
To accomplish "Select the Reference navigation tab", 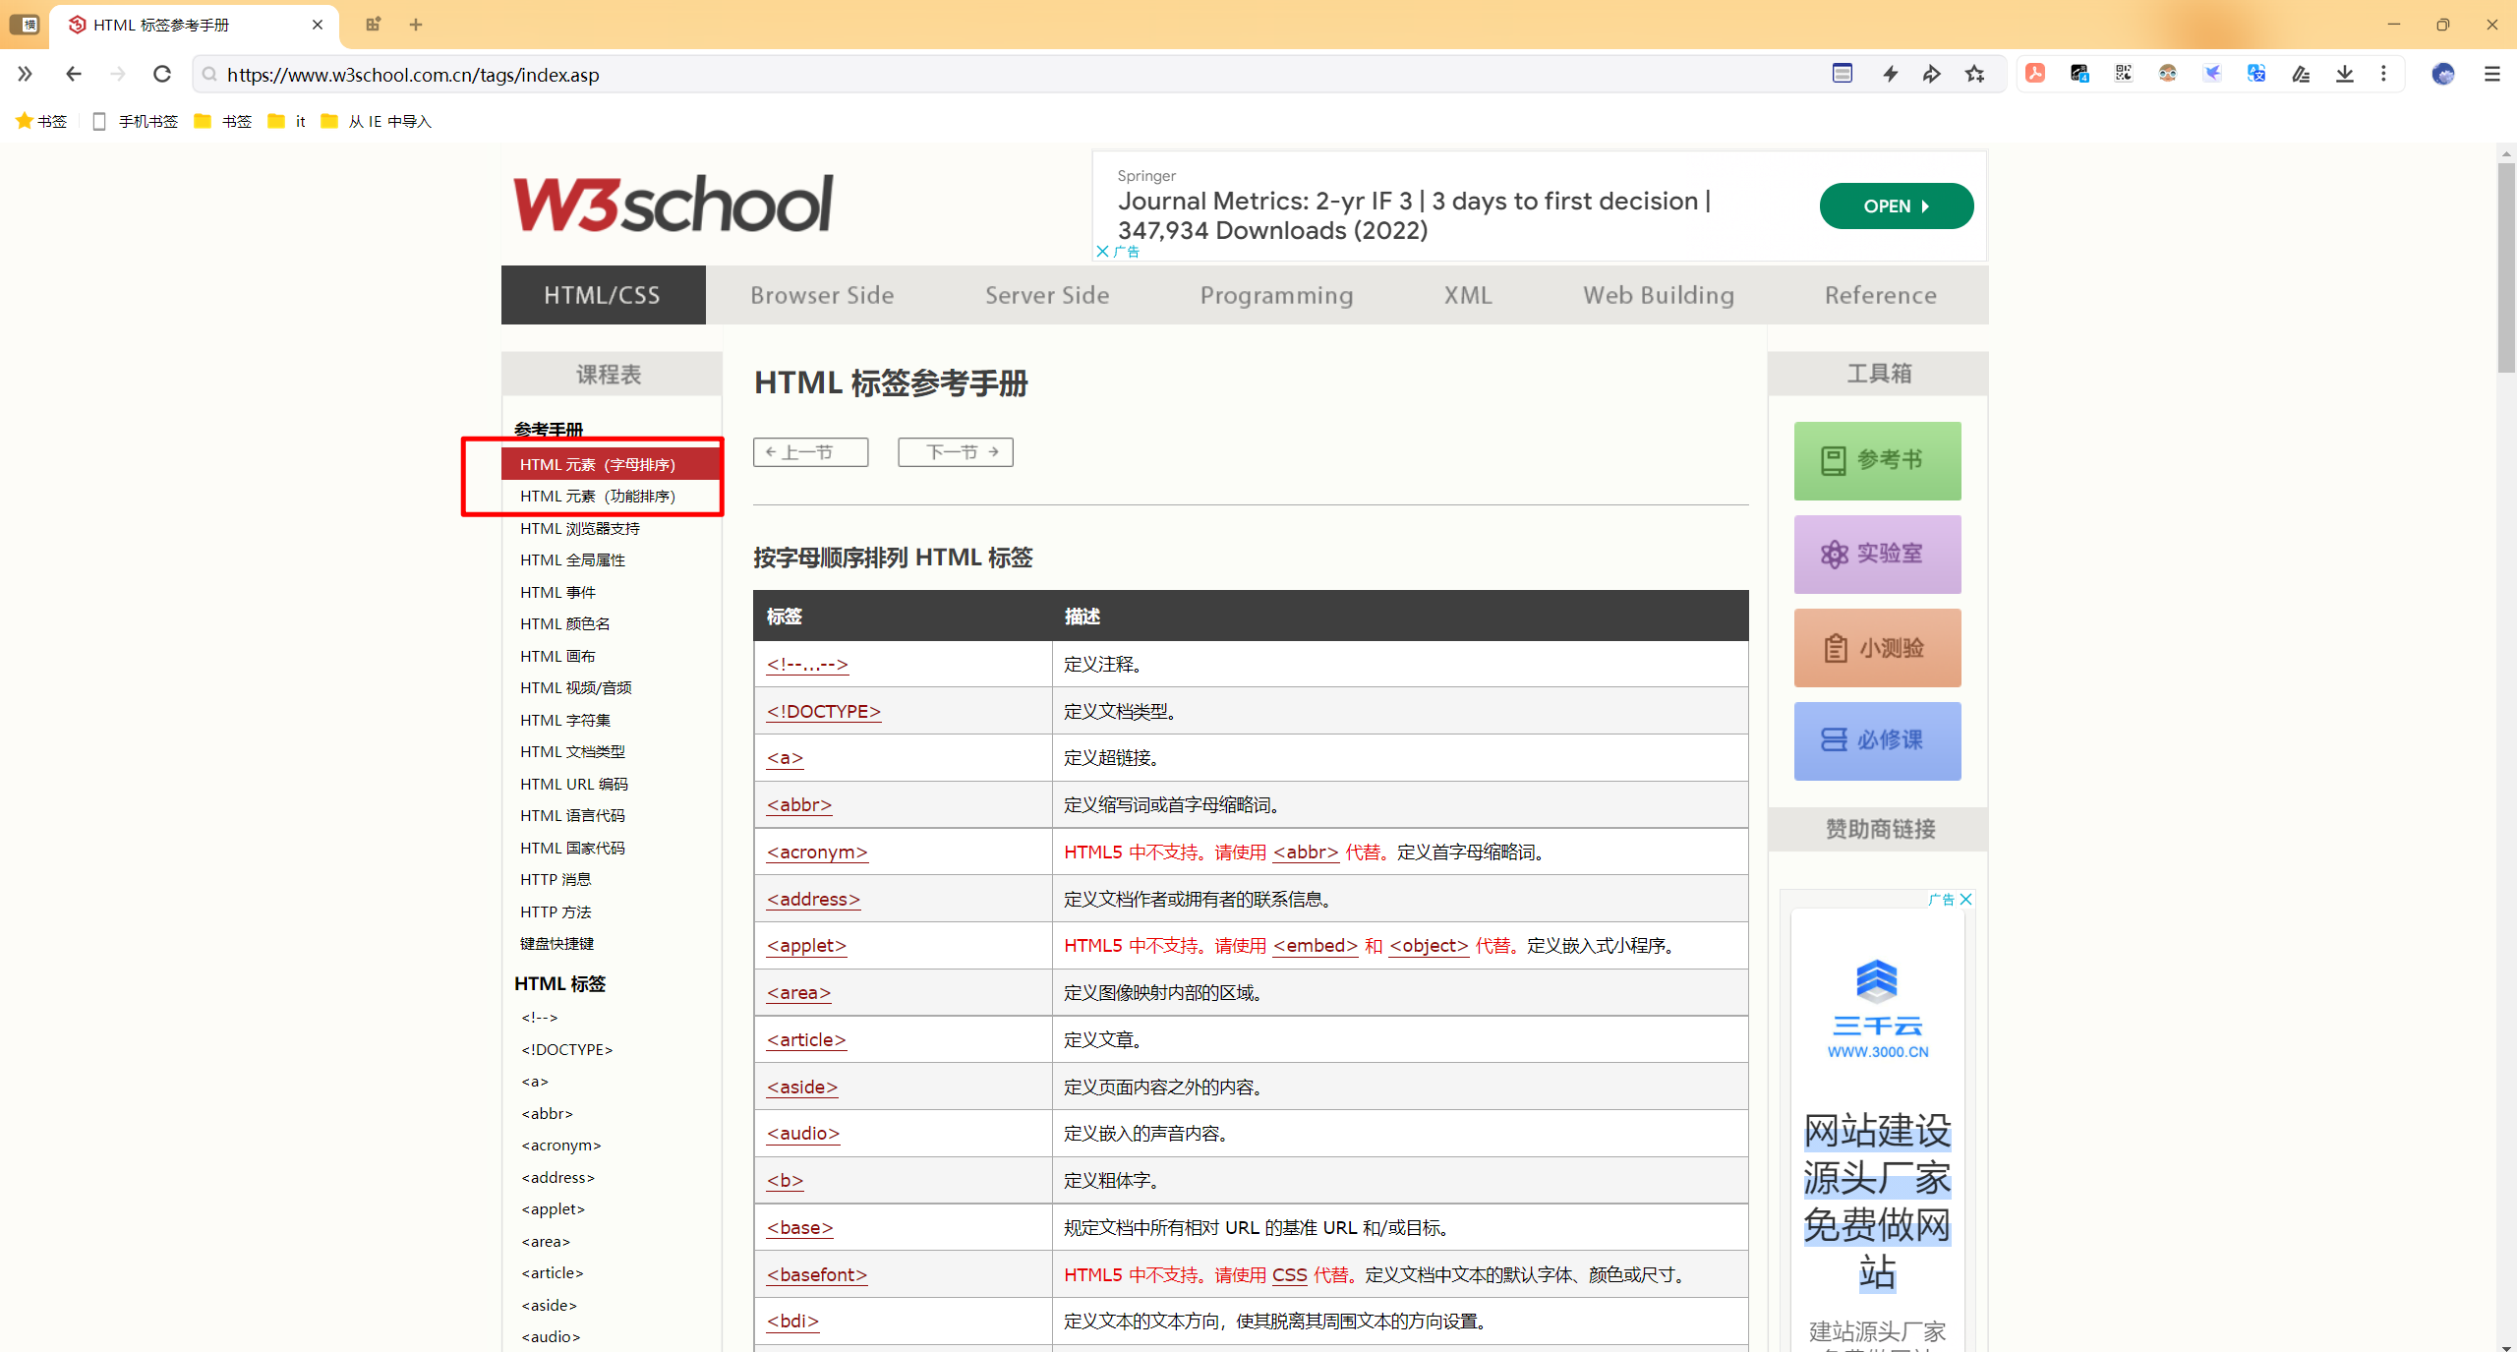I will 1881,295.
